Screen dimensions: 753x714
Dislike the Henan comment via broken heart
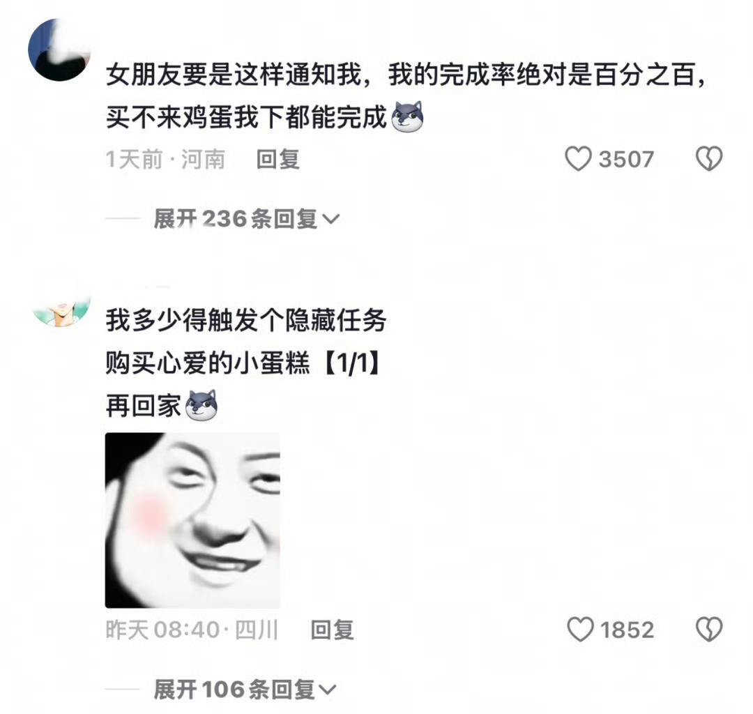[x=709, y=158]
